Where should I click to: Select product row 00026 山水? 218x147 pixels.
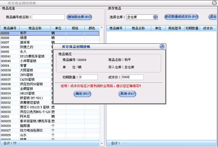coord(27,135)
